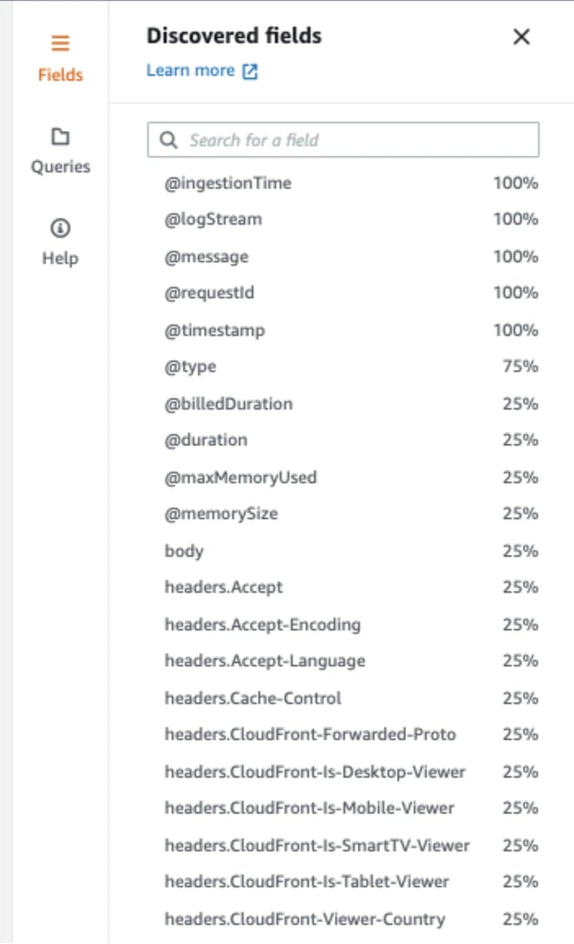Select the @logStream field

(x=213, y=219)
